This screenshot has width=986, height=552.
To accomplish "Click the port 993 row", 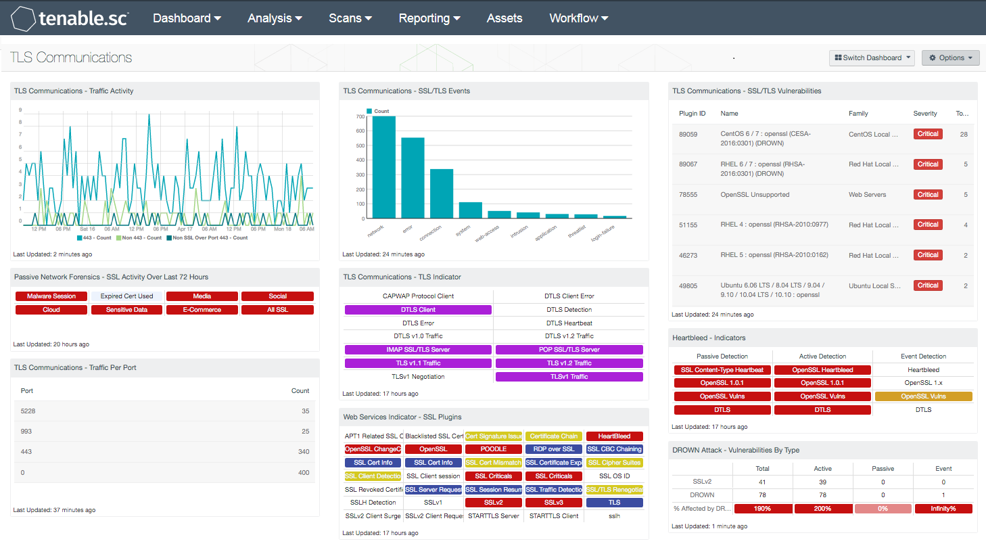I will point(164,432).
